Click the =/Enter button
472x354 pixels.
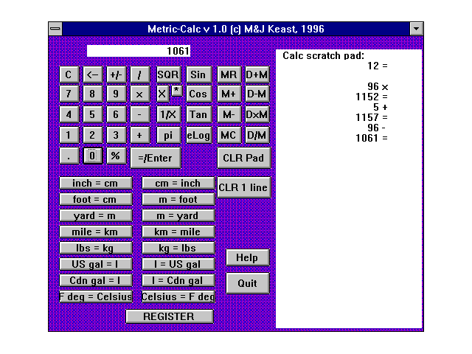coord(155,158)
